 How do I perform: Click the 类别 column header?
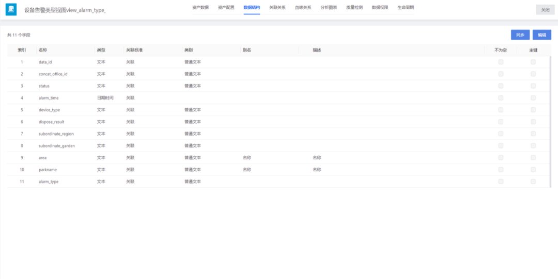189,50
